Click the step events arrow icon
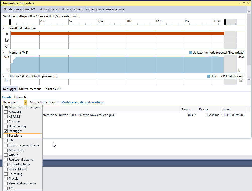This screenshot has width=252, height=191. (x=7, y=40)
